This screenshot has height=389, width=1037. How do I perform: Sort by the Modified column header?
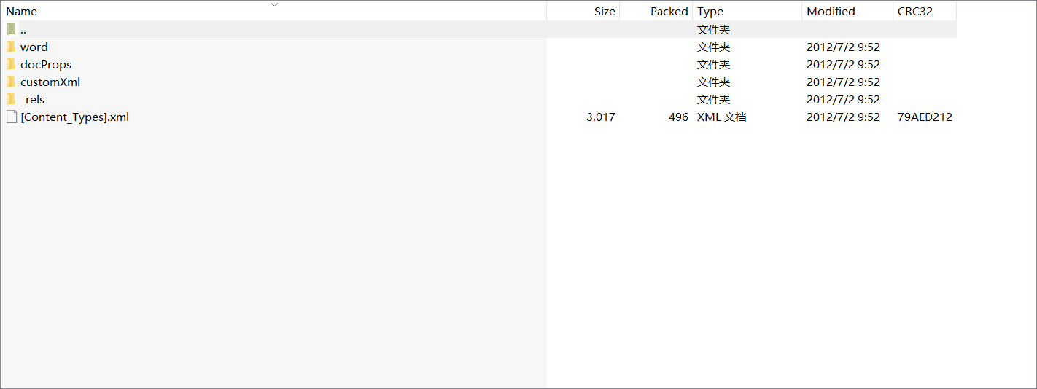pos(847,11)
